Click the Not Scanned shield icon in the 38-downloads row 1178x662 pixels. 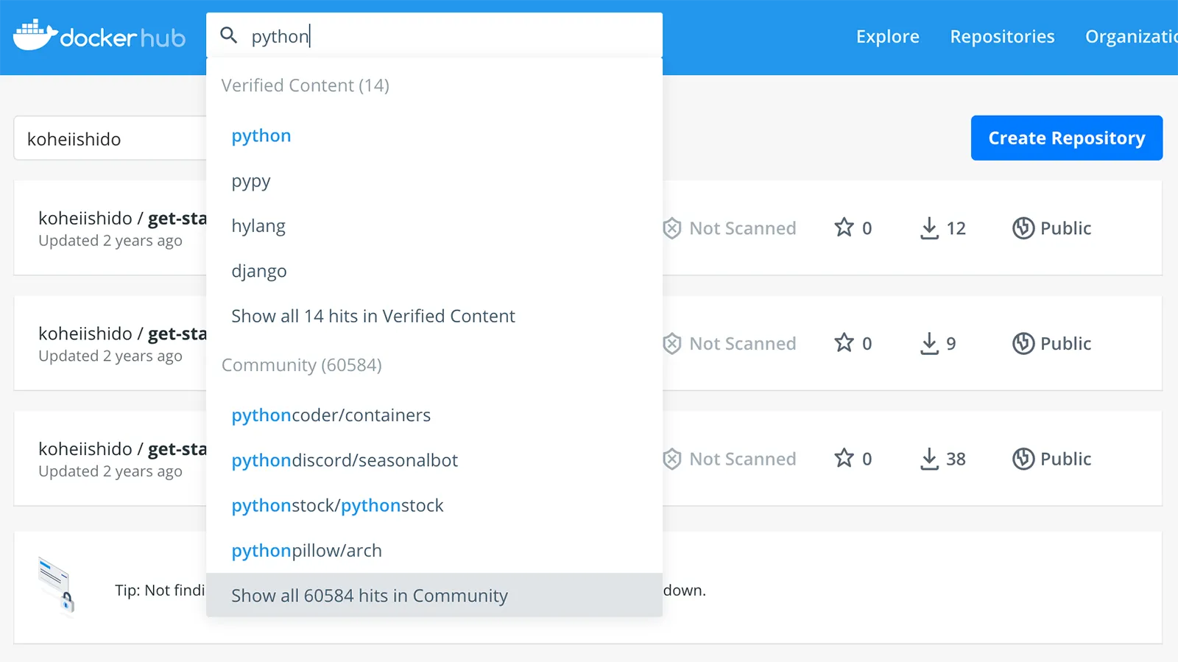pyautogui.click(x=671, y=459)
